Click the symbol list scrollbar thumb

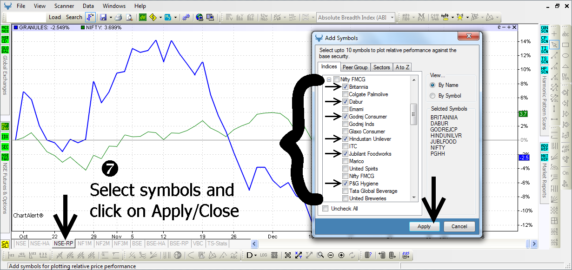[414, 114]
